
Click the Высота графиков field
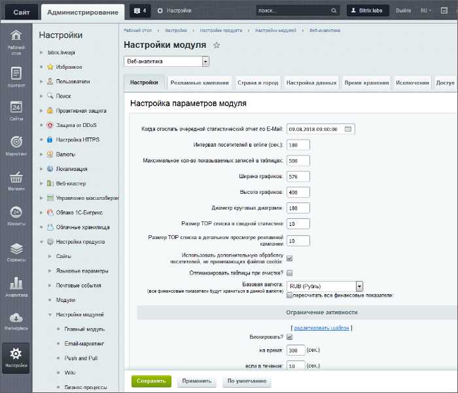coord(298,193)
